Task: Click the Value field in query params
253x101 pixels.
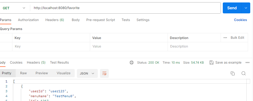Action: tap(129, 46)
